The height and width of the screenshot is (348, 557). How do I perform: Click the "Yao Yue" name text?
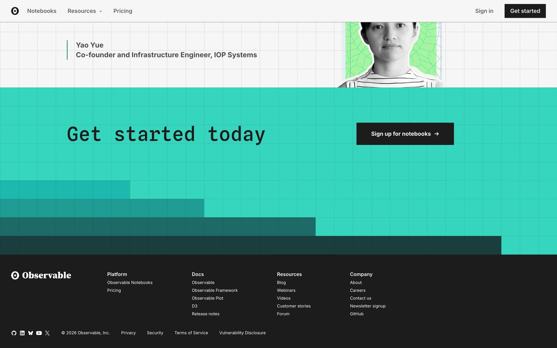pos(89,45)
